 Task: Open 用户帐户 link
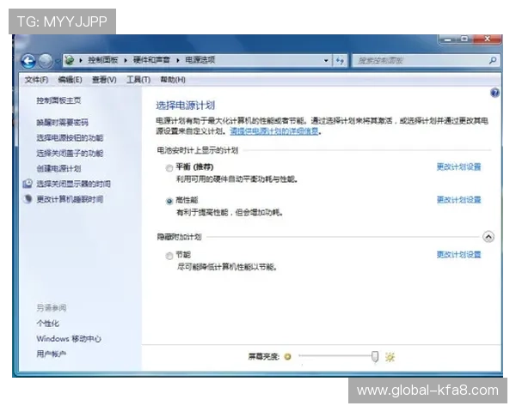[x=51, y=354]
